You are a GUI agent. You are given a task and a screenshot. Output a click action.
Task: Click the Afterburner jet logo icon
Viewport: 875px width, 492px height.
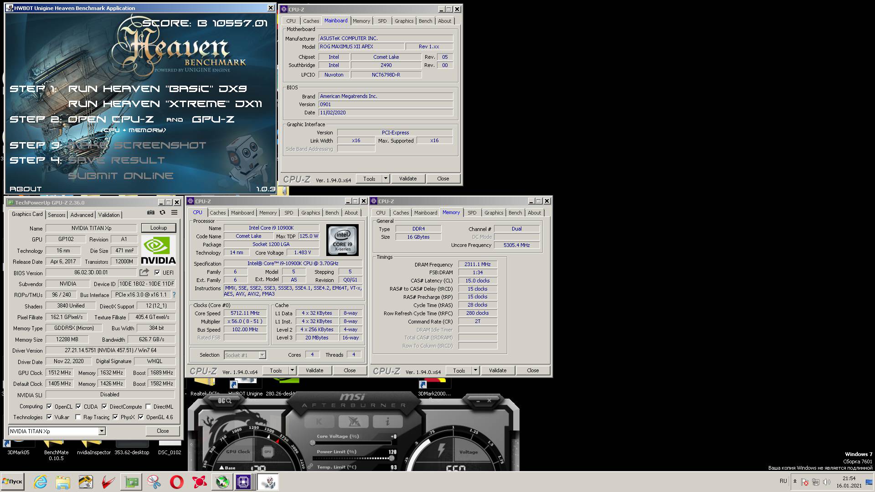click(x=354, y=421)
